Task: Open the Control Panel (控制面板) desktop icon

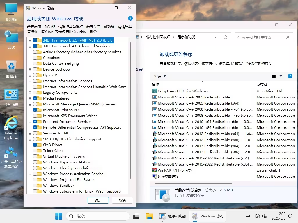Action: tap(11, 98)
